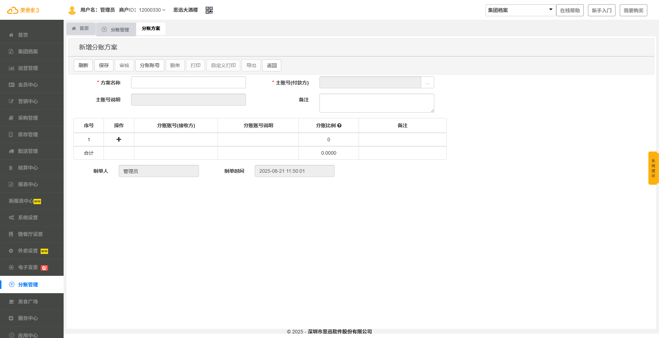Click the help icon beside 分账比例
The height and width of the screenshot is (338, 659).
point(339,125)
